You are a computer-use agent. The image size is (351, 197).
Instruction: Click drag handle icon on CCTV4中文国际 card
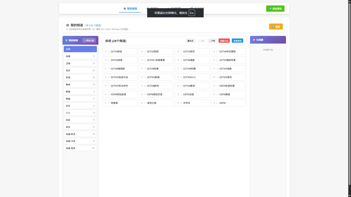pyautogui.click(x=214, y=51)
